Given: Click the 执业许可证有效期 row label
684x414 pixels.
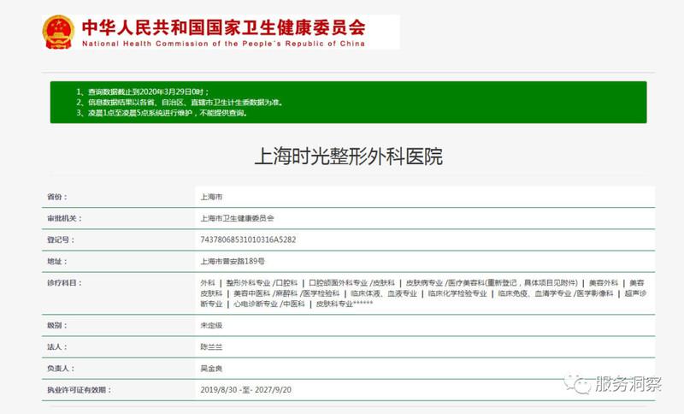Looking at the screenshot, I should 79,389.
